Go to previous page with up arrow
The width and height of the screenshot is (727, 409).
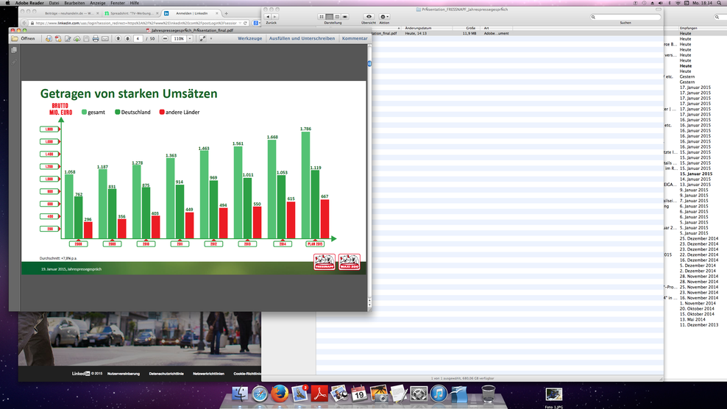(118, 38)
